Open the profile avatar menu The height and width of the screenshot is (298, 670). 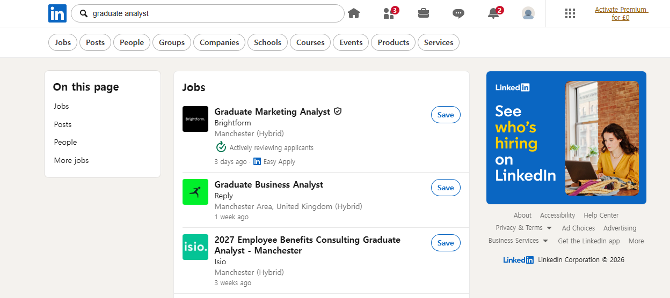coord(528,13)
